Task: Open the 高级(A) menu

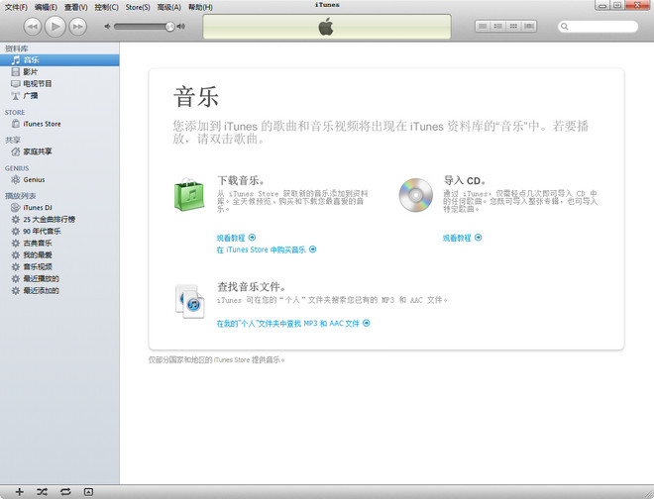Action: tap(168, 7)
